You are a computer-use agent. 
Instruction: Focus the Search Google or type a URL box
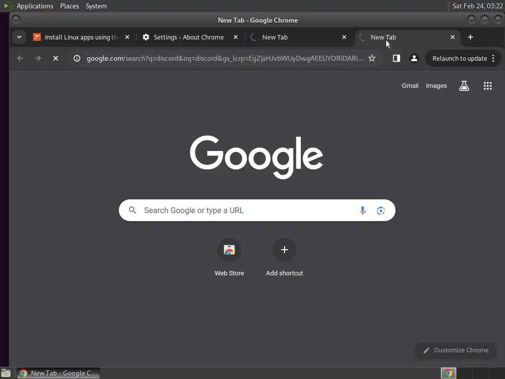pyautogui.click(x=257, y=210)
